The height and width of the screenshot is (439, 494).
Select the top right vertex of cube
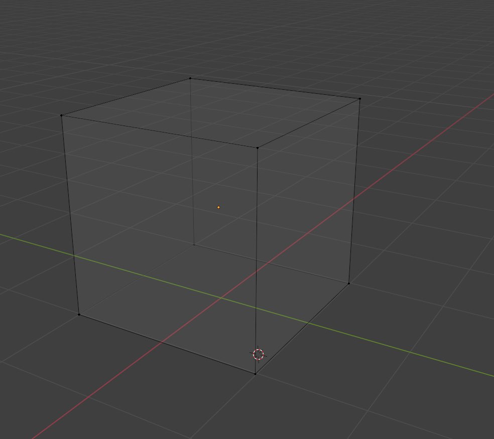pyautogui.click(x=360, y=98)
